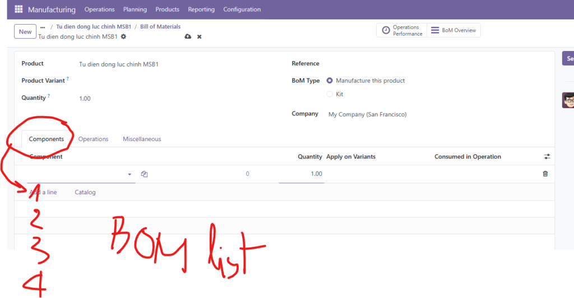Open BoM Overview
The width and height of the screenshot is (574, 298).
click(x=453, y=30)
